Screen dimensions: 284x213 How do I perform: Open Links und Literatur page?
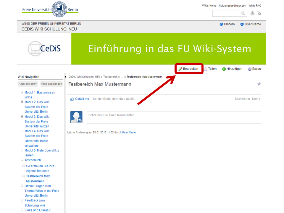[38, 210]
